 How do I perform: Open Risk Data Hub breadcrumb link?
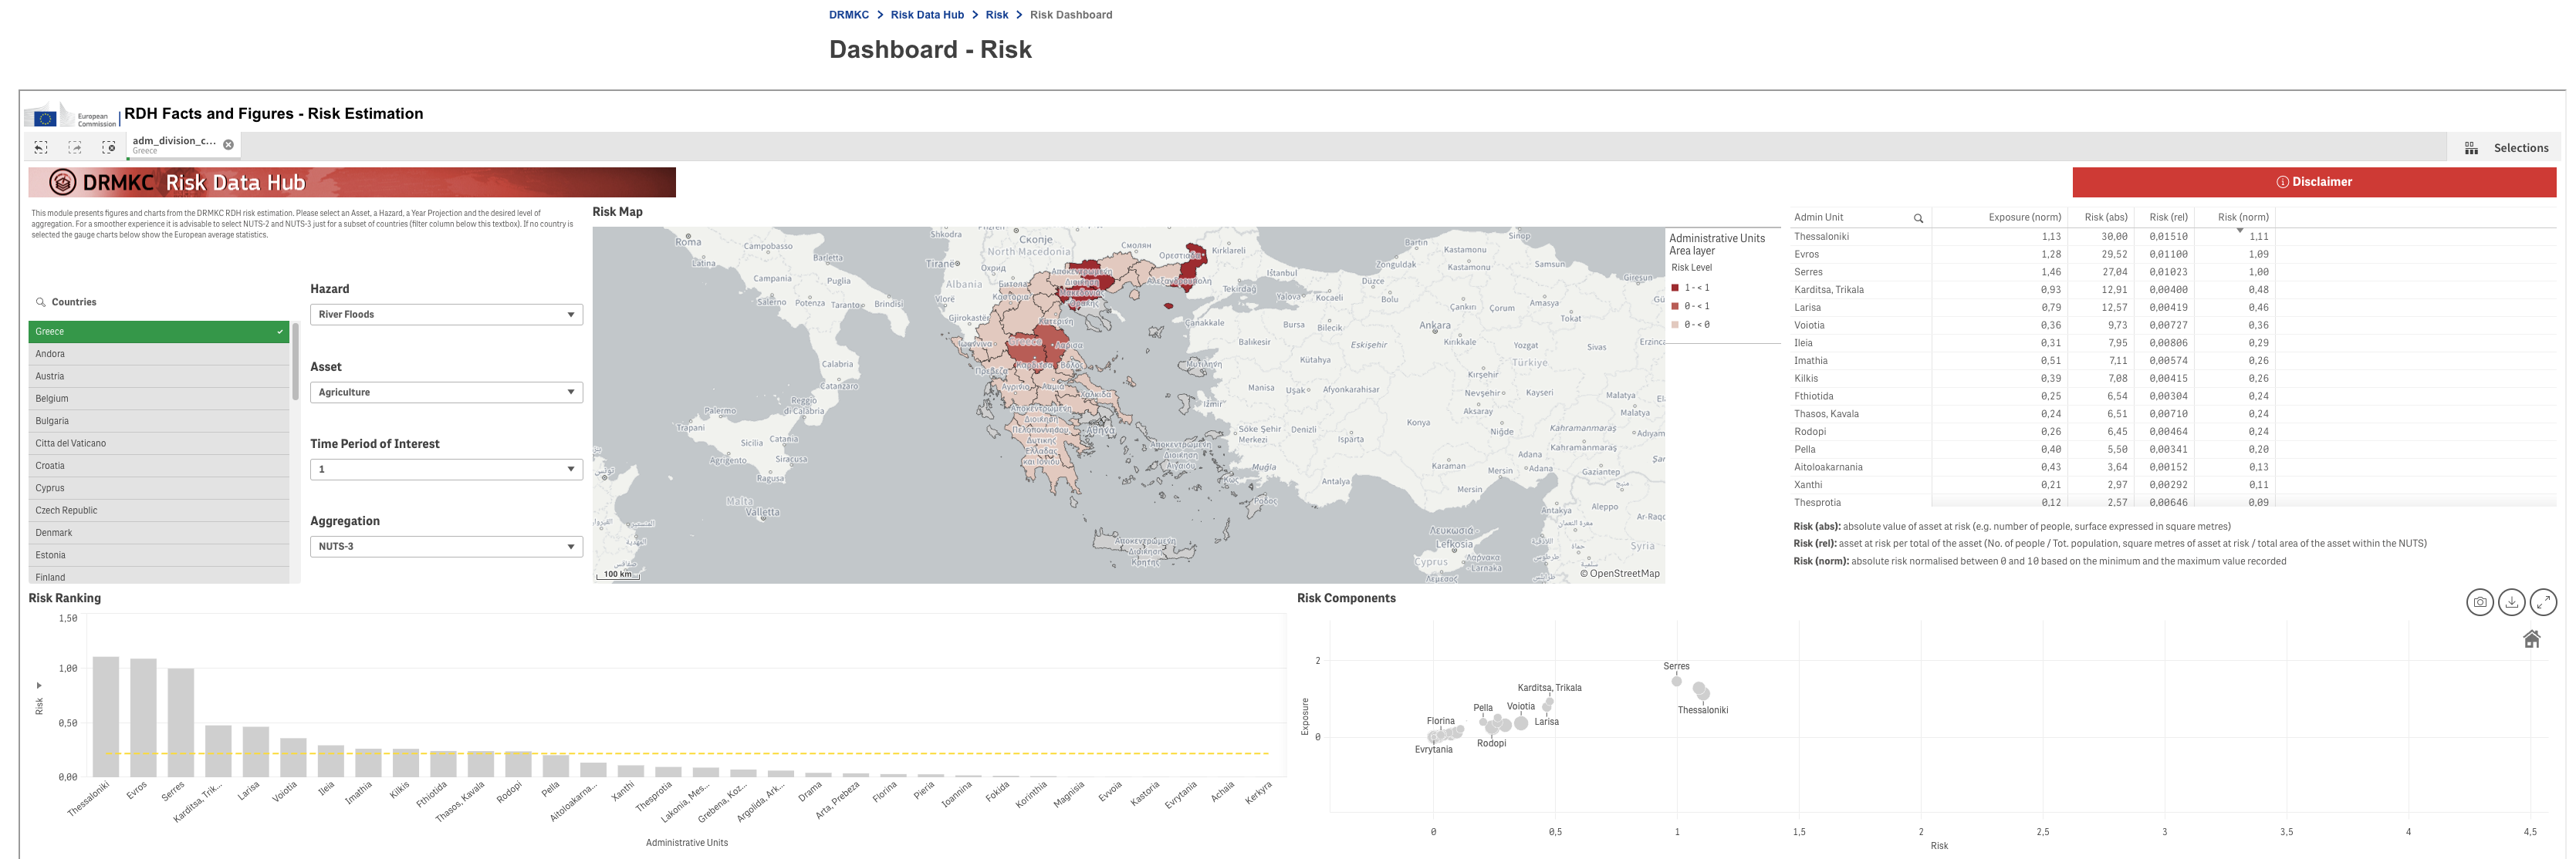927,15
